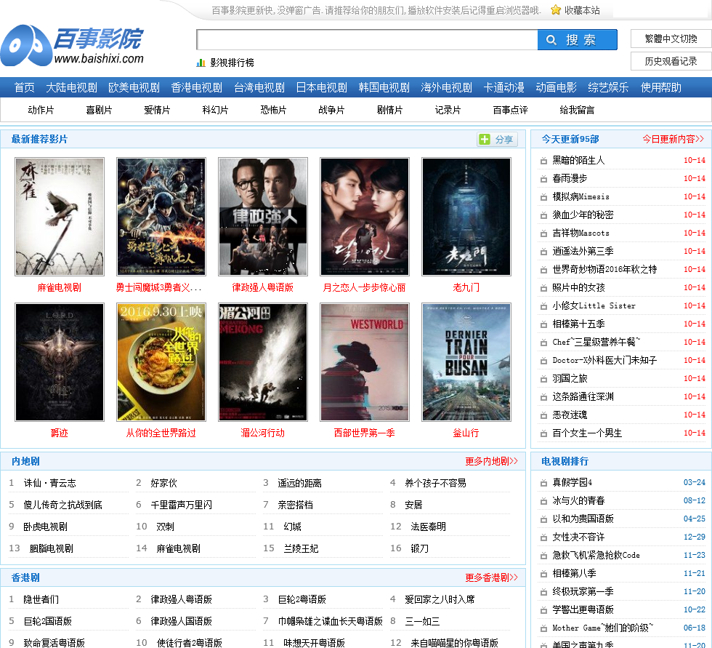Open the 影视排行榜 ranking link
This screenshot has height=648, width=712.
pos(232,63)
